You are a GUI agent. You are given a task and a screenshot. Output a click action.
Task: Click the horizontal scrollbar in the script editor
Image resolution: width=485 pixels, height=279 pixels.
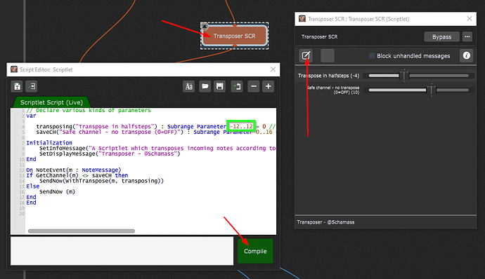(x=82, y=231)
